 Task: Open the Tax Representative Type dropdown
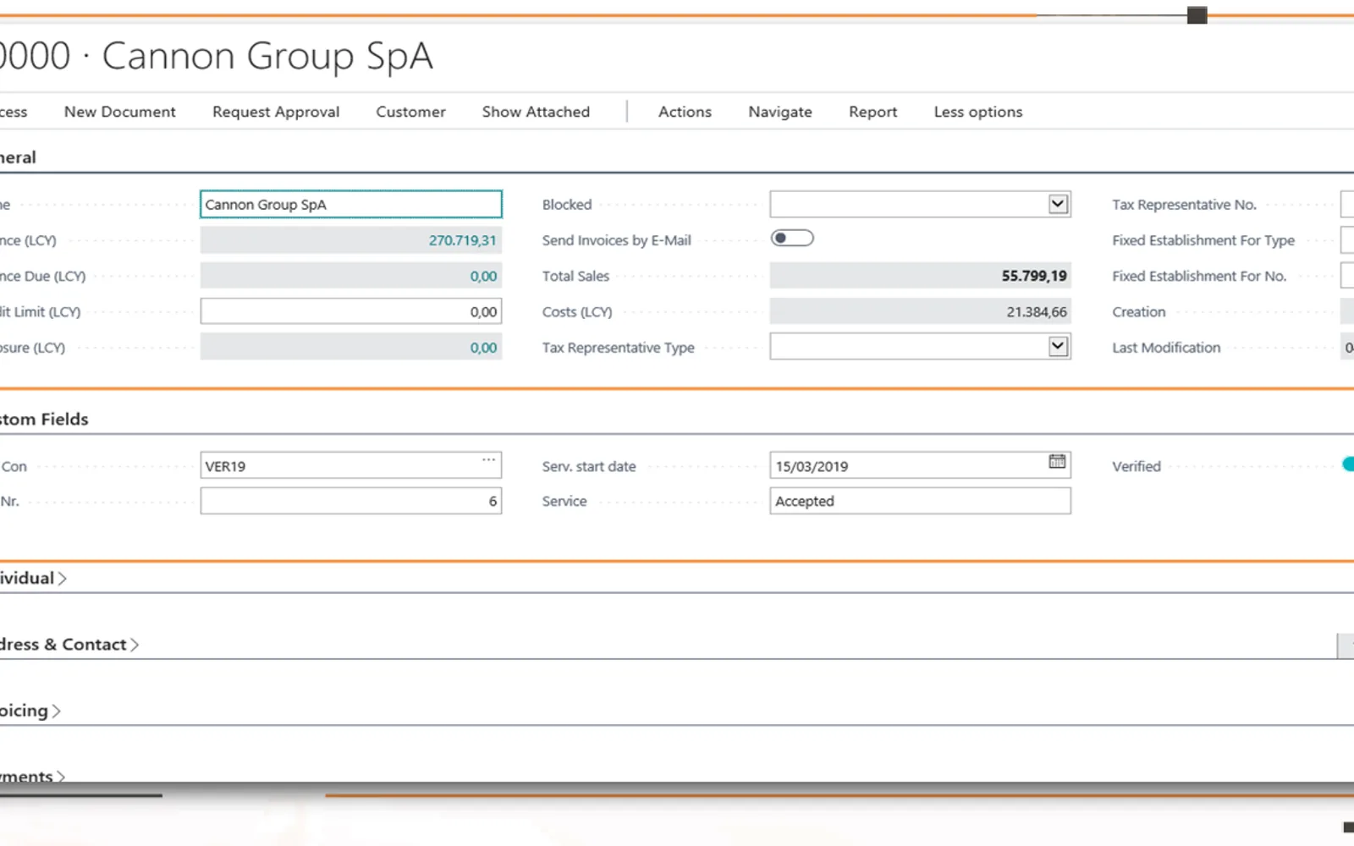1058,346
